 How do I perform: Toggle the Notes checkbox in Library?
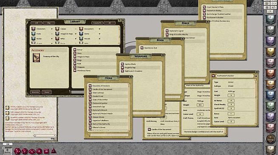coord(52,39)
